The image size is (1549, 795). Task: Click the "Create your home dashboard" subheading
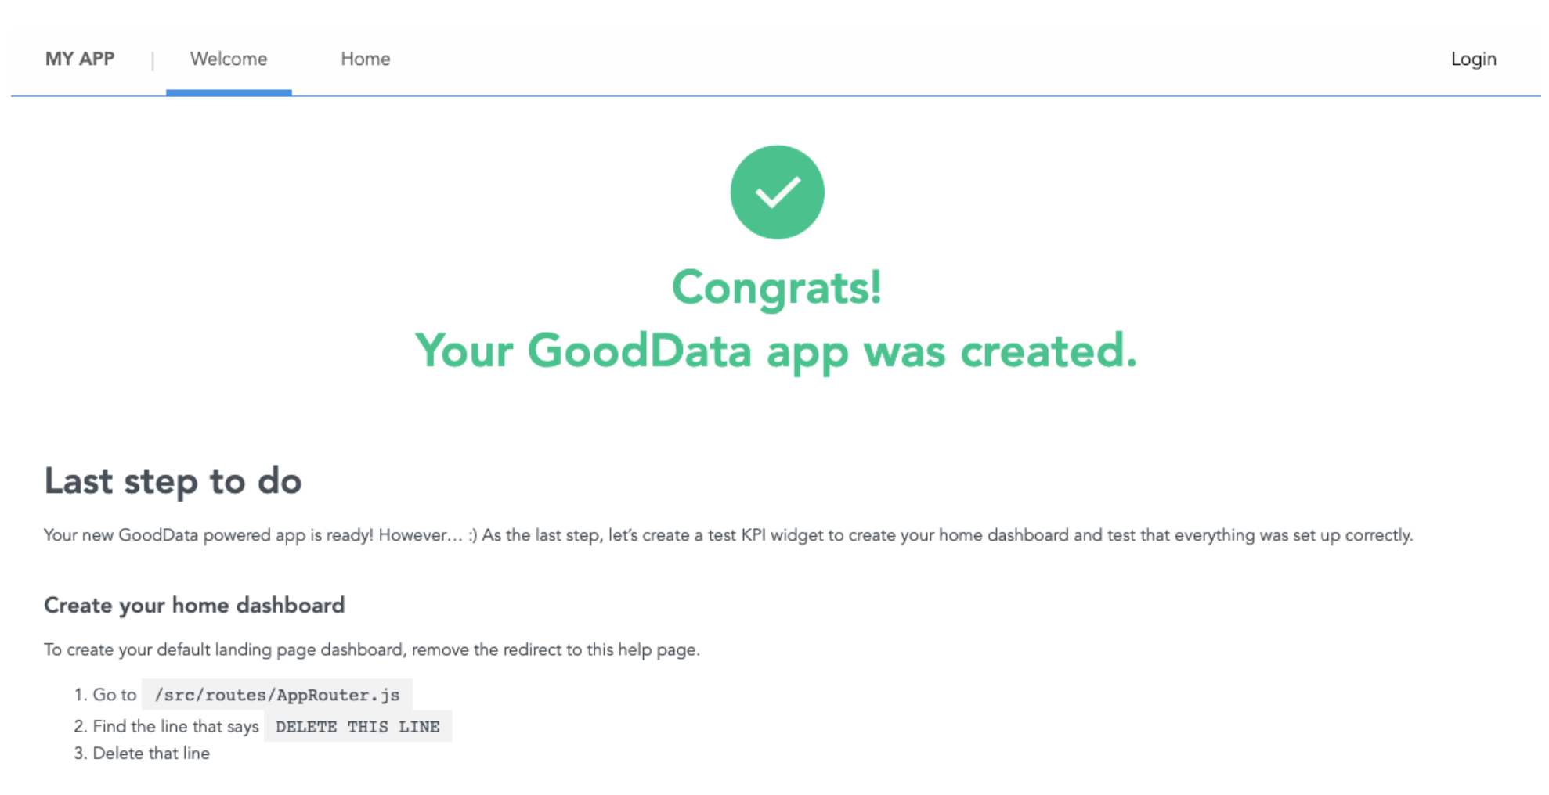click(x=194, y=605)
